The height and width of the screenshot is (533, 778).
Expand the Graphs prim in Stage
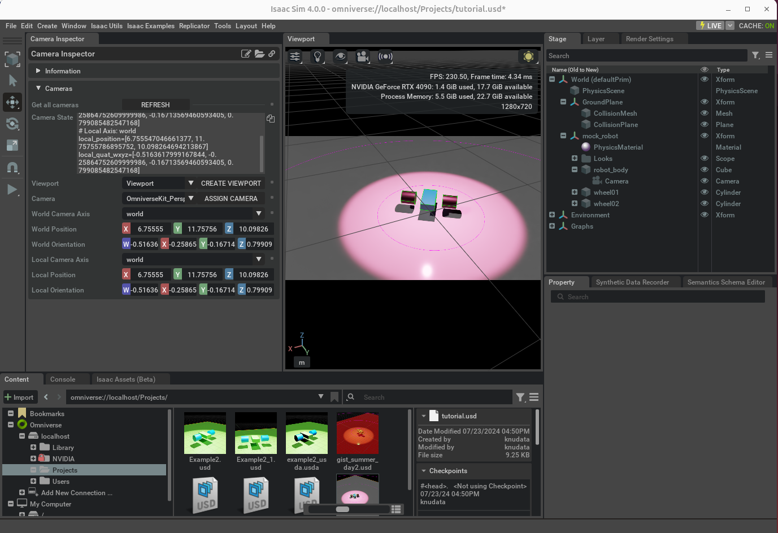(552, 226)
